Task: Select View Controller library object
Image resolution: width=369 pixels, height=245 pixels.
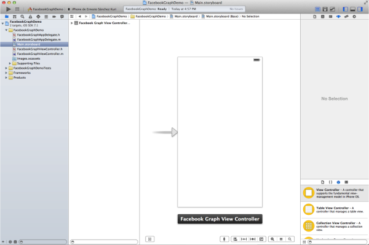Action: pos(335,193)
